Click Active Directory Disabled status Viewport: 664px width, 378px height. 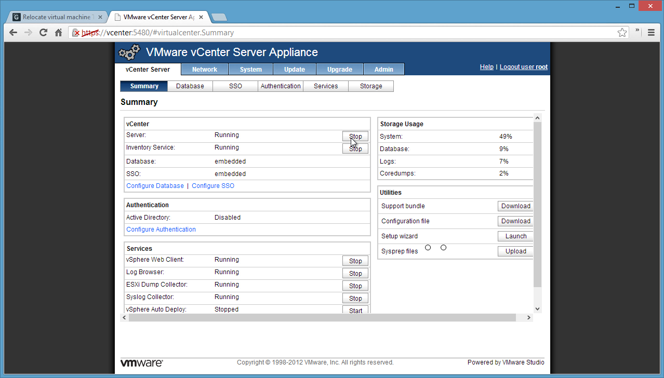pyautogui.click(x=228, y=218)
